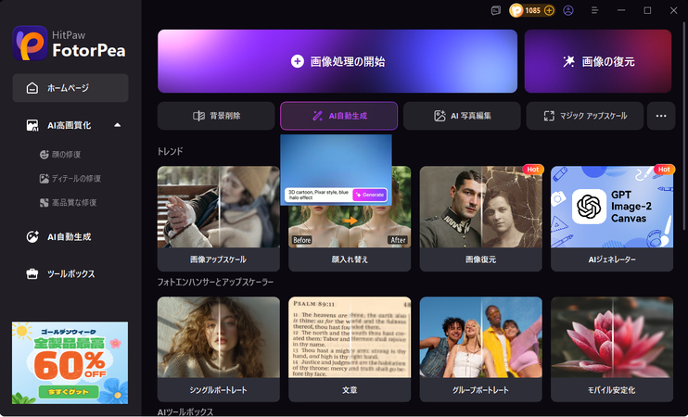The height and width of the screenshot is (417, 688).
Task: Open the AIジェネレーター card
Action: (612, 219)
